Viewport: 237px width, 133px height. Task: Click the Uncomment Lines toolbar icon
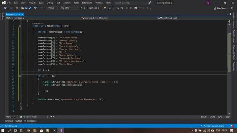(x=130, y=8)
